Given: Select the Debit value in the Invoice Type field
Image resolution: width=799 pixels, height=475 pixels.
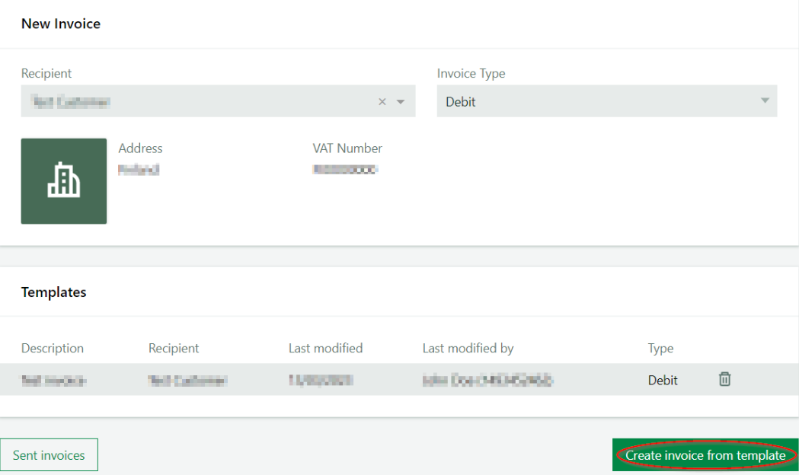Looking at the screenshot, I should [461, 102].
